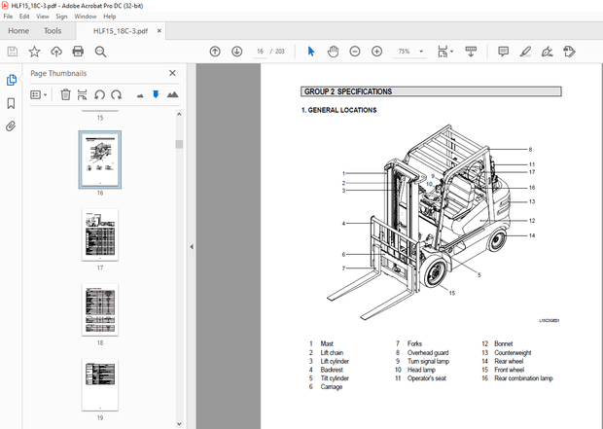The width and height of the screenshot is (603, 429).
Task: Rotate page clockwise
Action: (x=116, y=94)
